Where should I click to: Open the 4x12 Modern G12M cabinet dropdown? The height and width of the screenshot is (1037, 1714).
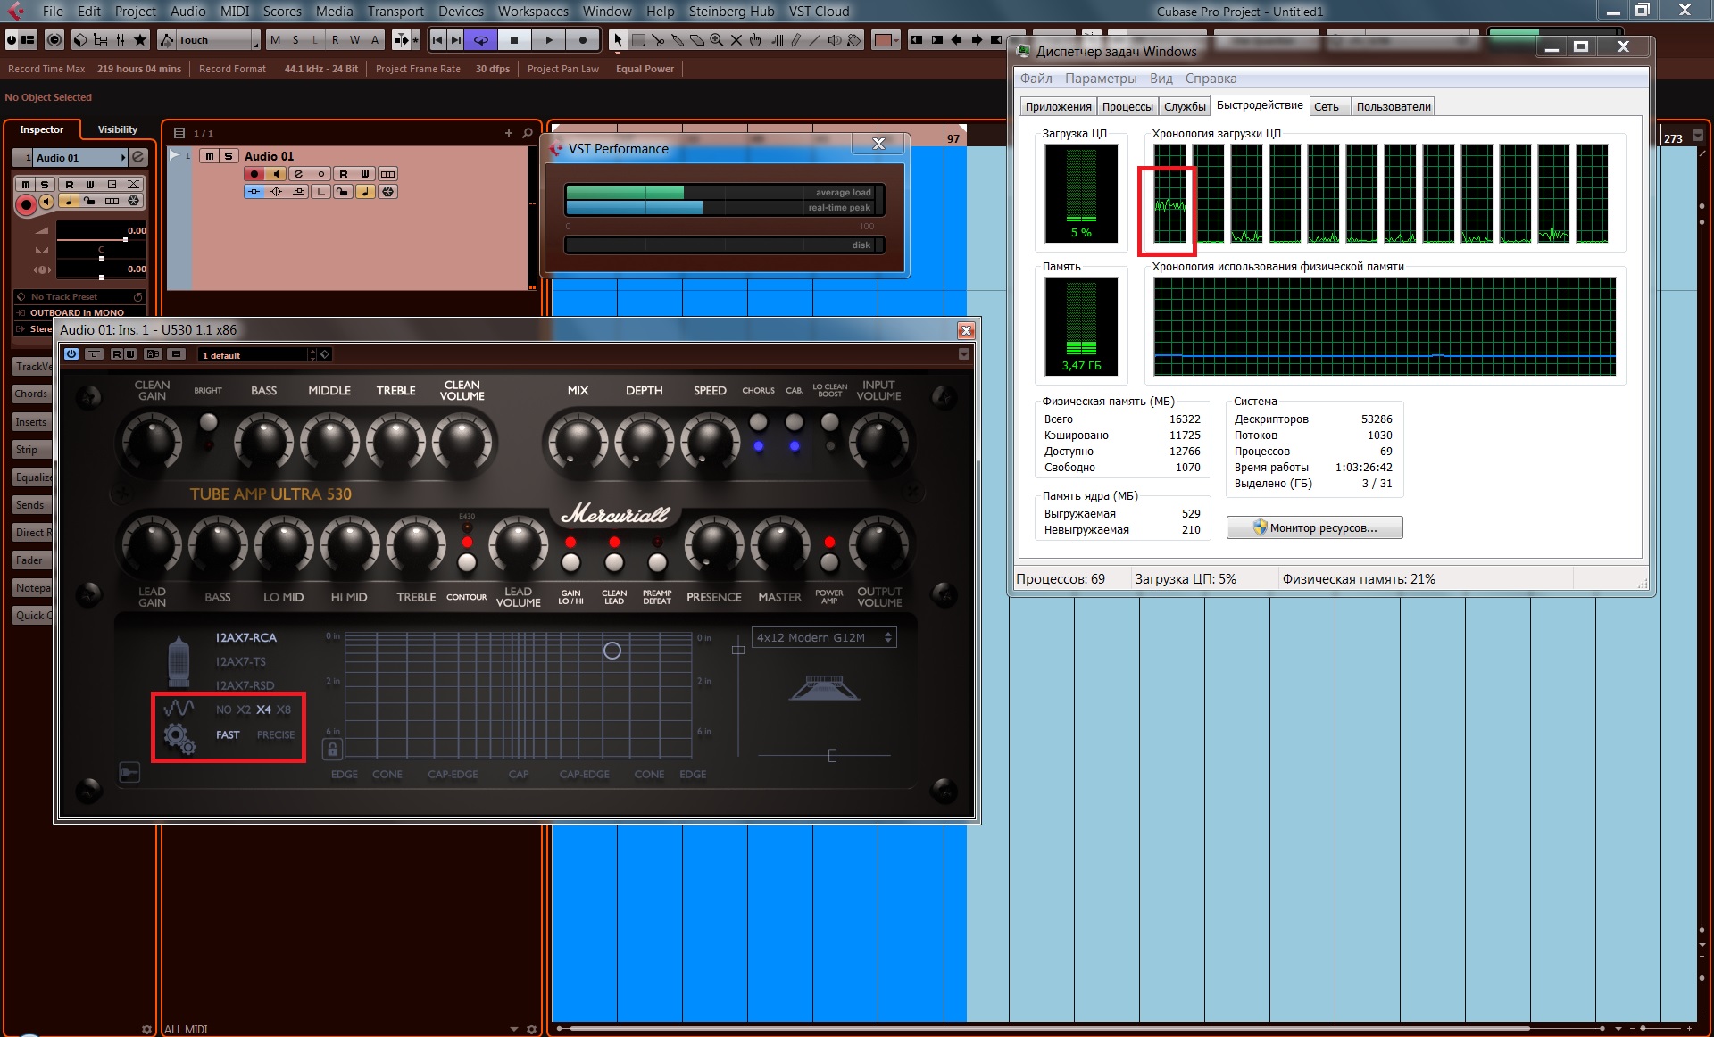(824, 637)
